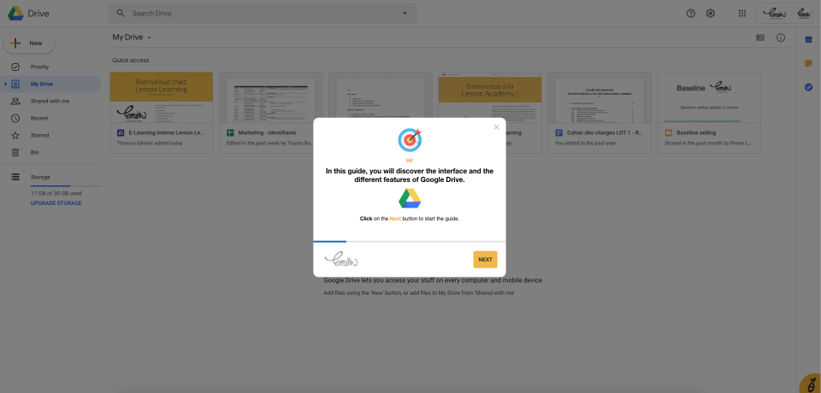Open search options dropdown arrow
821x393 pixels.
(405, 13)
